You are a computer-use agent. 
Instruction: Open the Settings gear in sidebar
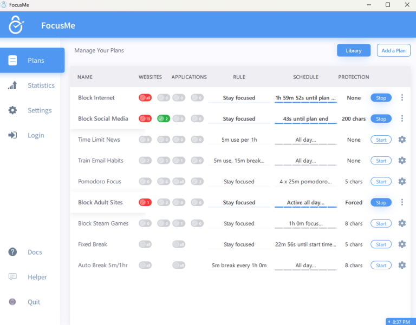pos(12,110)
